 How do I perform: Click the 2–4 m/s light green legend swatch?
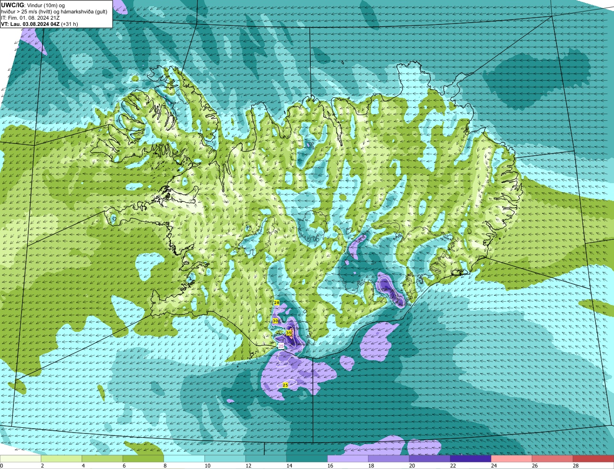[62, 458]
